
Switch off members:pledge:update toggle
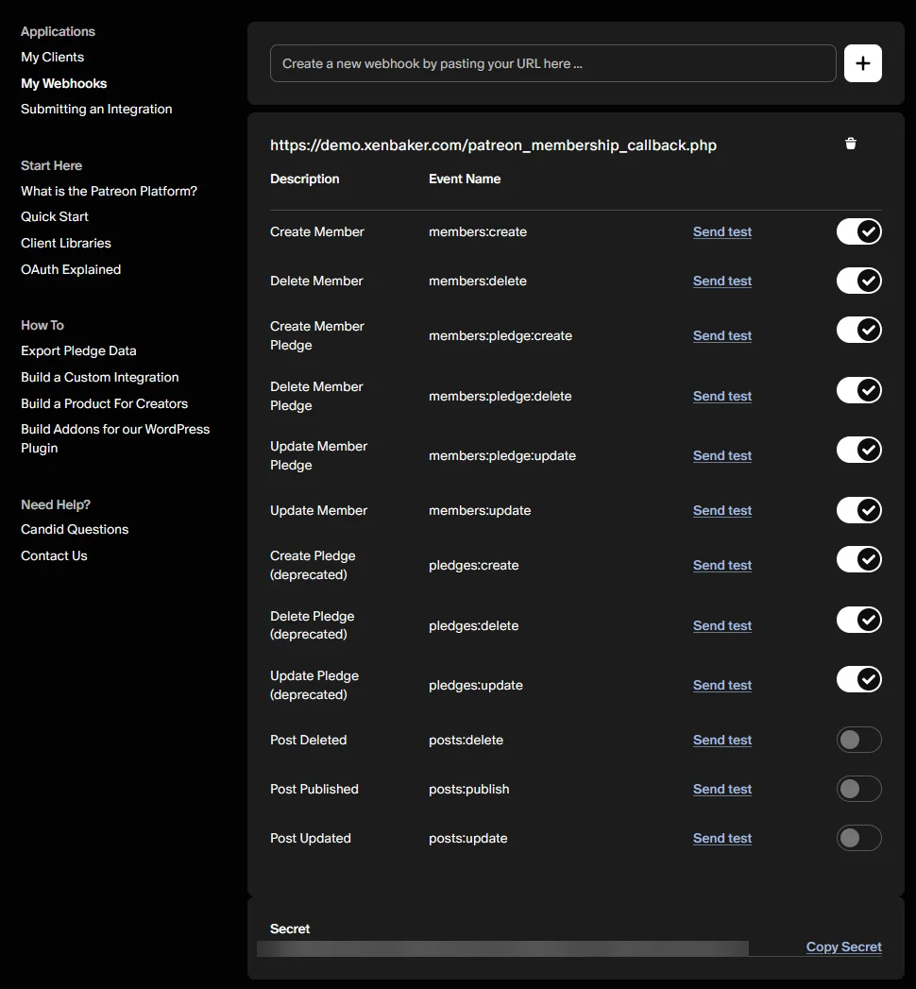coord(858,450)
